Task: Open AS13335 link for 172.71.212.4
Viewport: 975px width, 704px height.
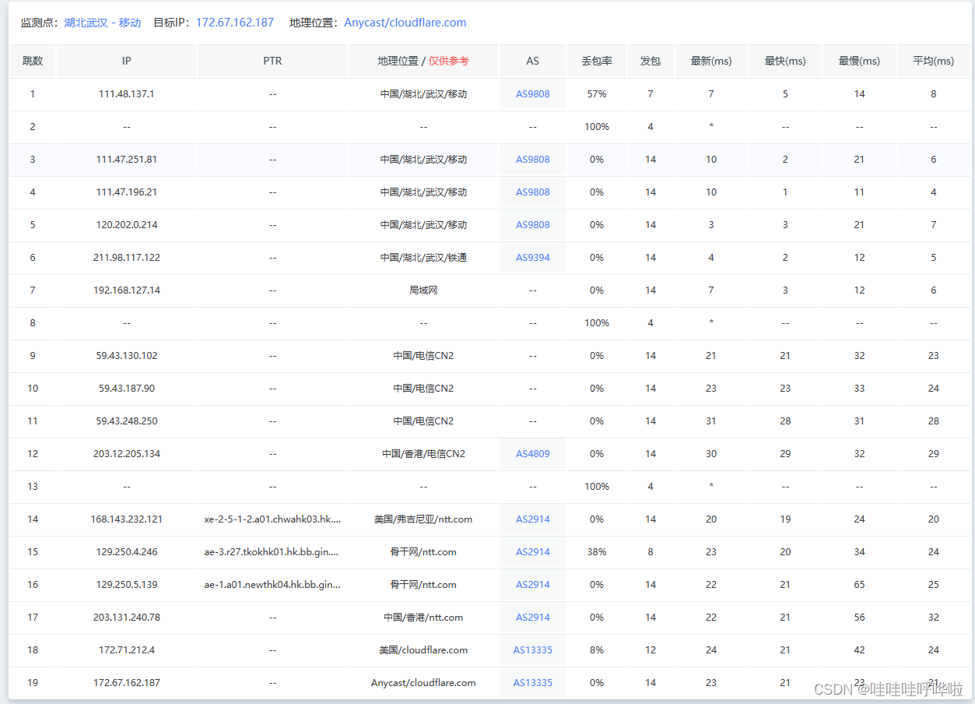Action: click(x=533, y=650)
